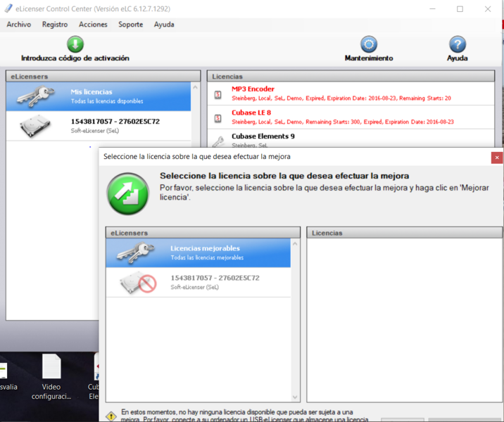Click the Mantenimiento label
The image size is (504, 422).
point(369,58)
